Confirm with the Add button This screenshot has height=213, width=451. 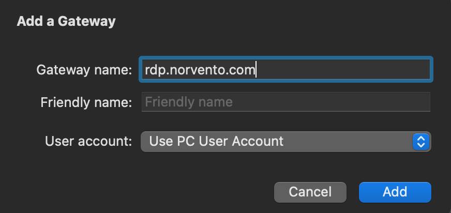pos(395,192)
